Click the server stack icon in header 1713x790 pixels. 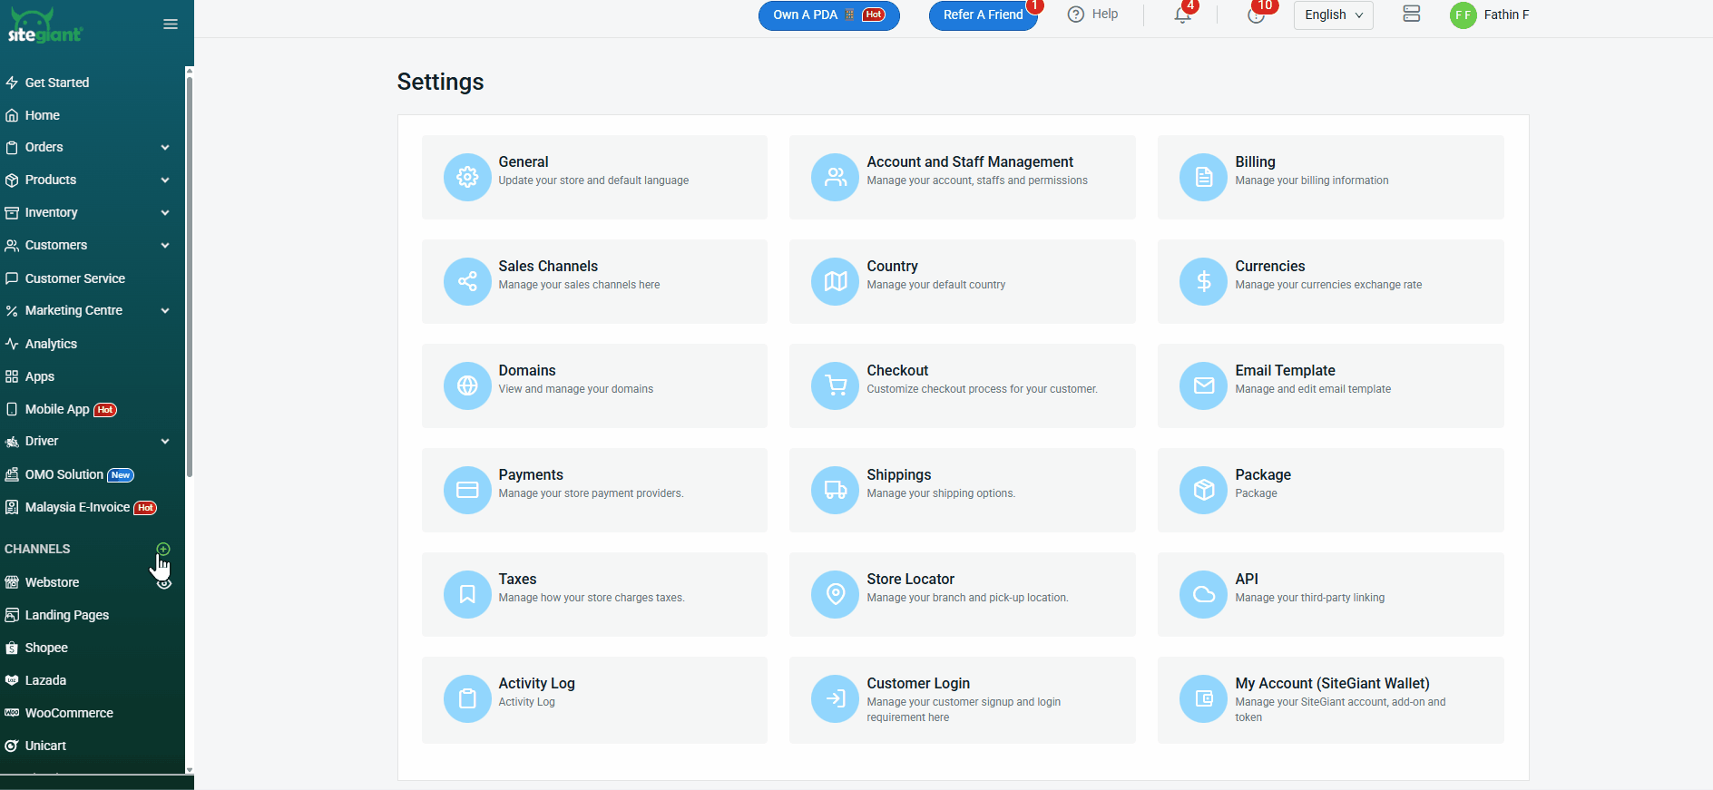coord(1411,15)
